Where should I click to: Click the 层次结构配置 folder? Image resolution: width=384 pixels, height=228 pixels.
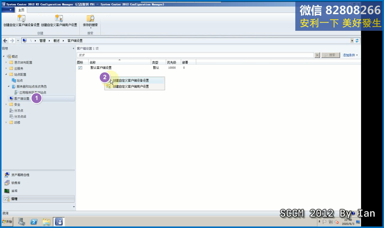click(x=21, y=63)
